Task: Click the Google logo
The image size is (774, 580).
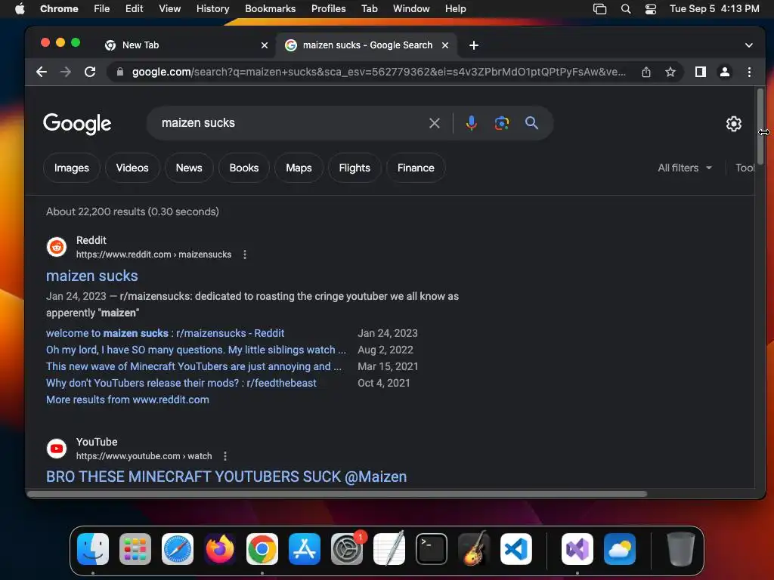Action: click(x=77, y=123)
